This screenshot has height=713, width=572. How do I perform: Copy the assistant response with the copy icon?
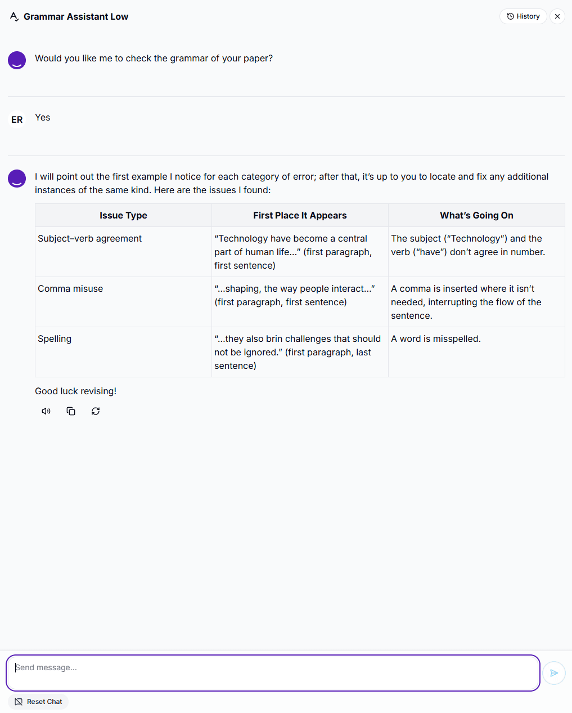[71, 411]
